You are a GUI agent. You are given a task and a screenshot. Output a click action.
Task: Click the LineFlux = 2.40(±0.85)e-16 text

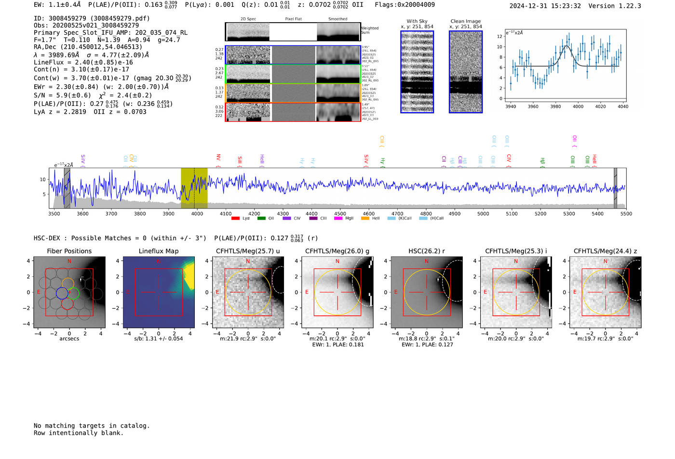click(83, 62)
